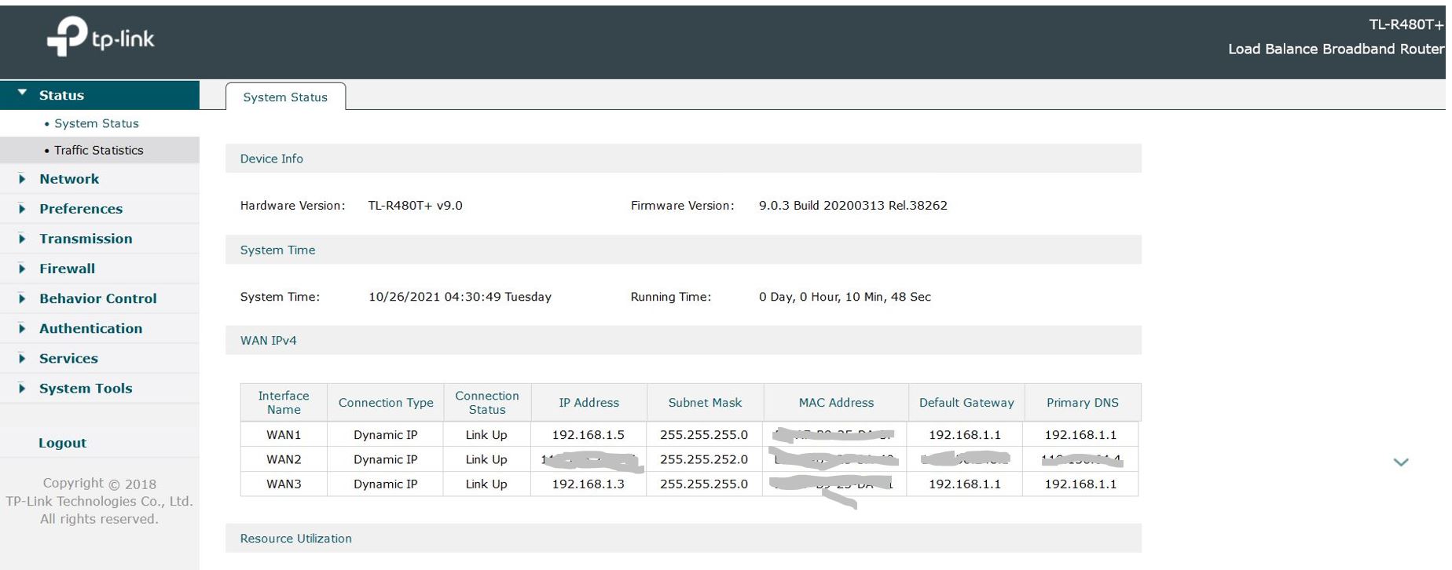Click the arrow icon beside System Tools
Image resolution: width=1452 pixels, height=570 pixels.
pyautogui.click(x=22, y=388)
